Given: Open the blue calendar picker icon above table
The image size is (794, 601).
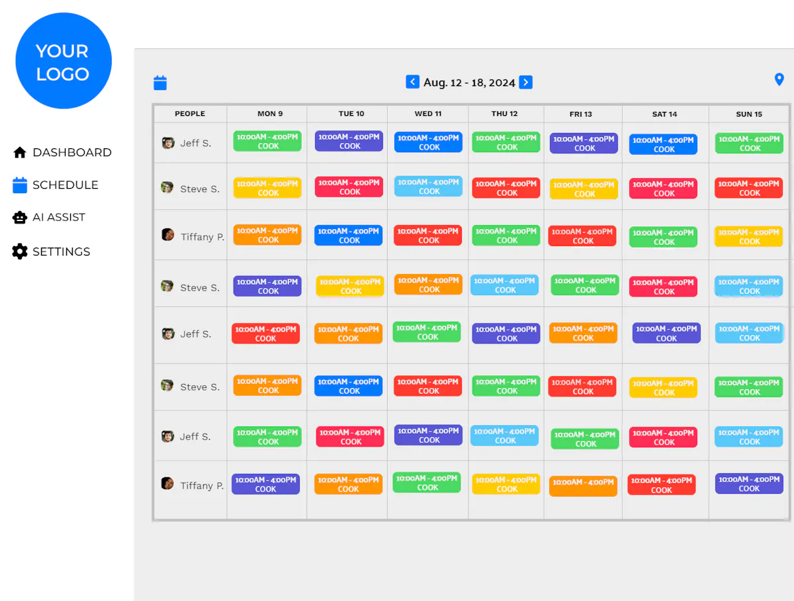Looking at the screenshot, I should [x=160, y=83].
